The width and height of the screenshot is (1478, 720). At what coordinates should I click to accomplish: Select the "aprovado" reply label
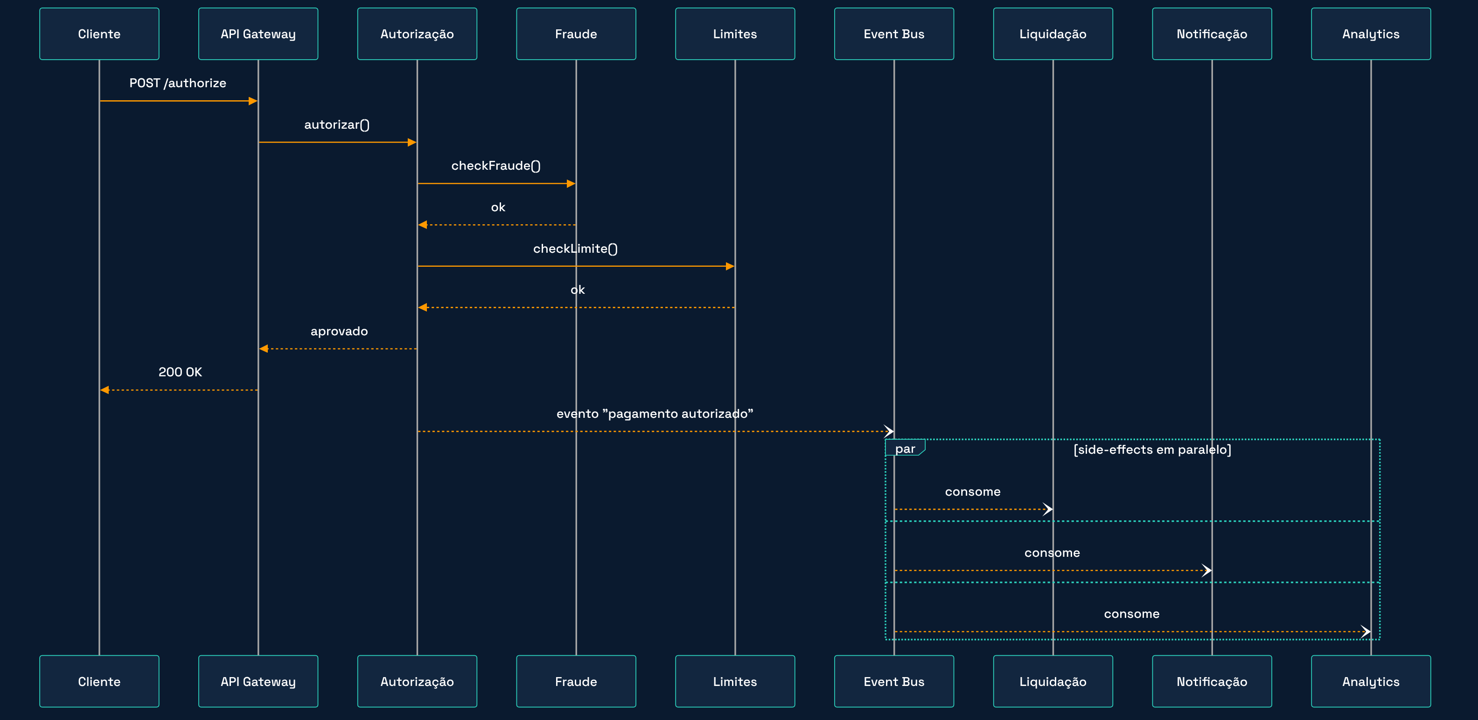[x=339, y=331]
